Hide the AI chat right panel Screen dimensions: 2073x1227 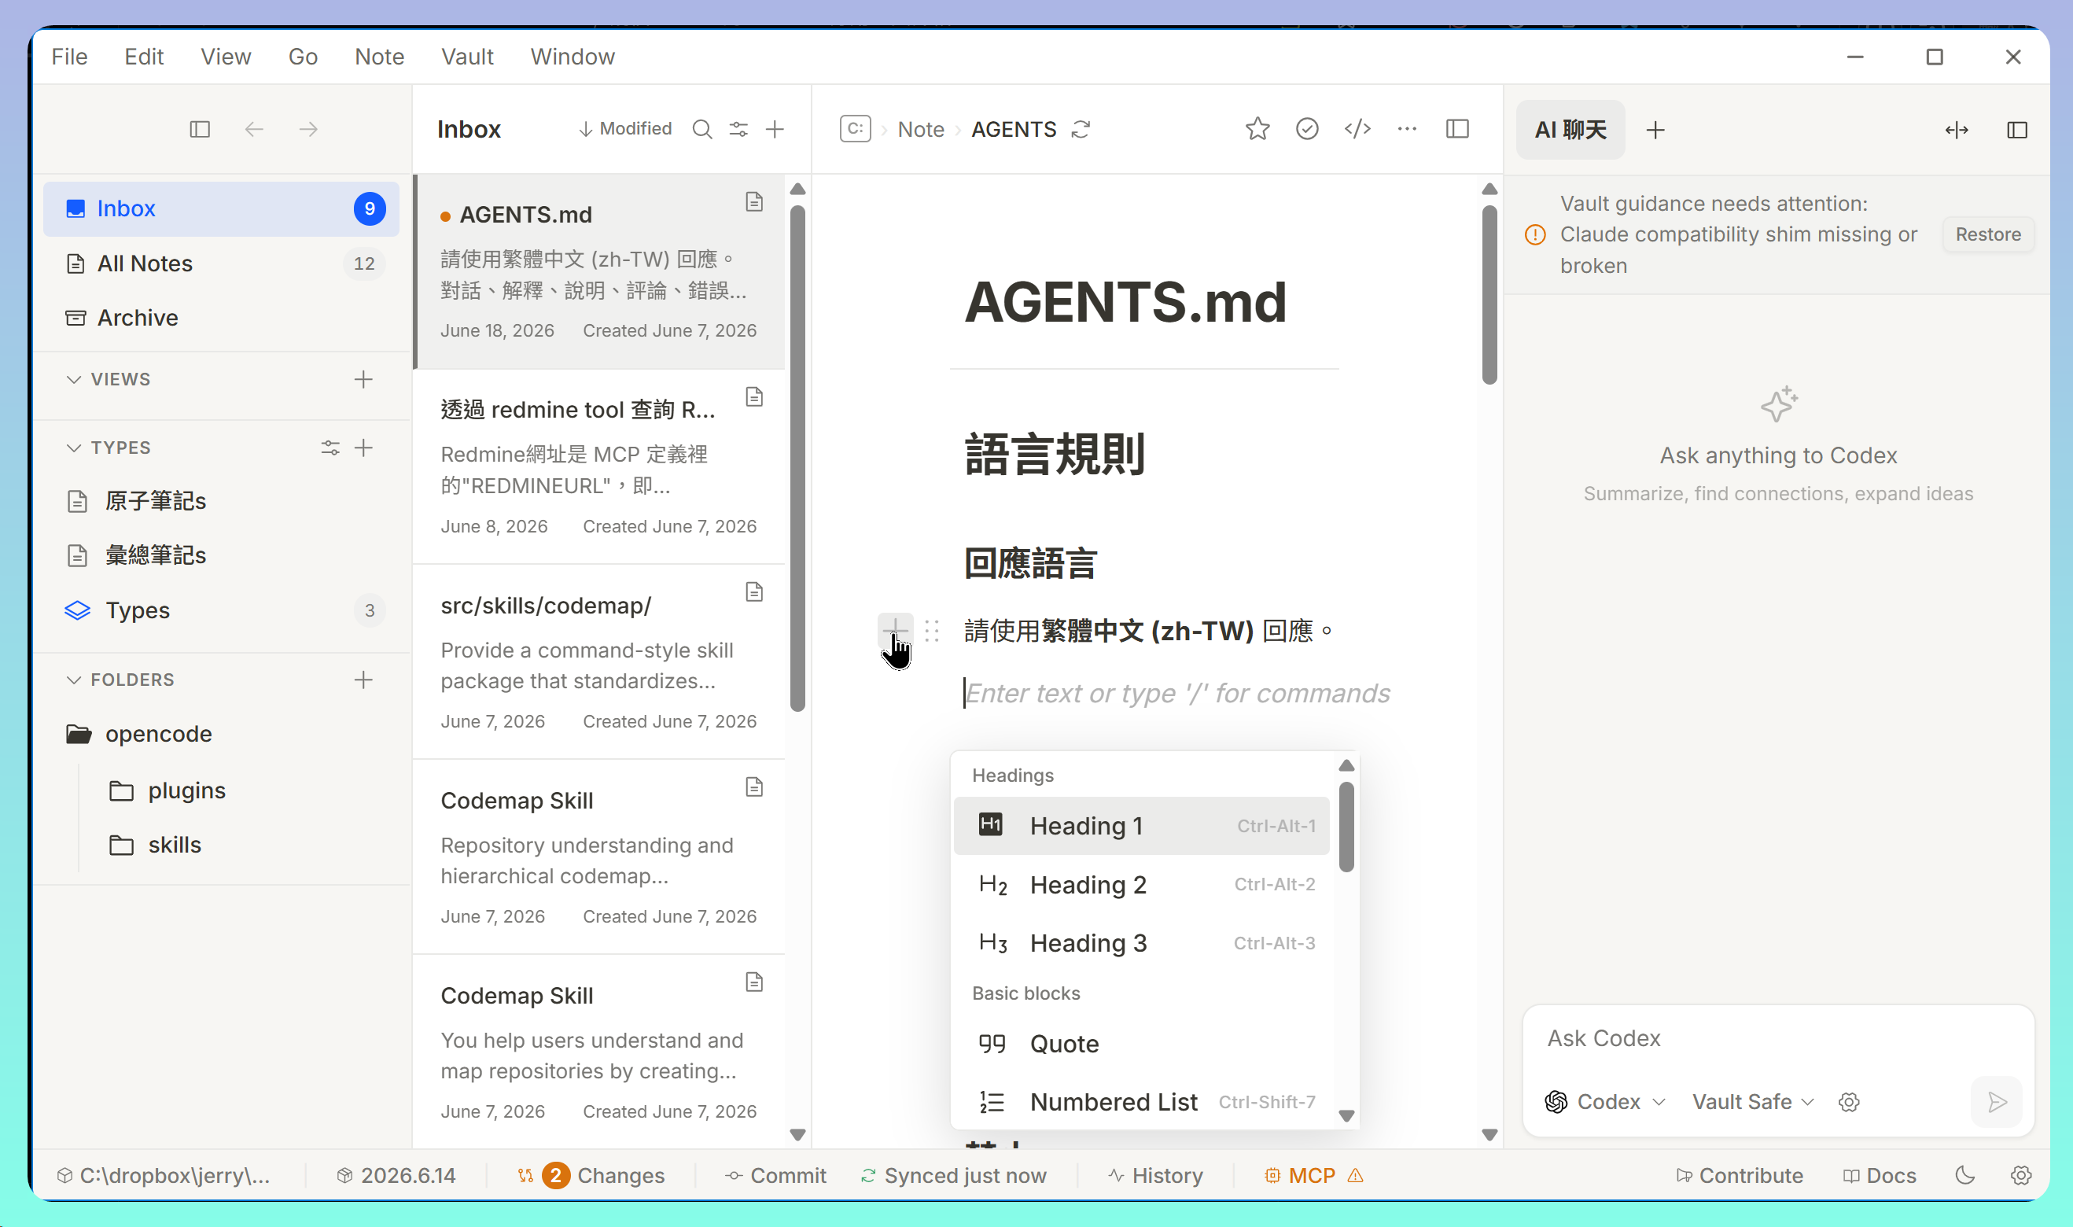pos(2017,130)
